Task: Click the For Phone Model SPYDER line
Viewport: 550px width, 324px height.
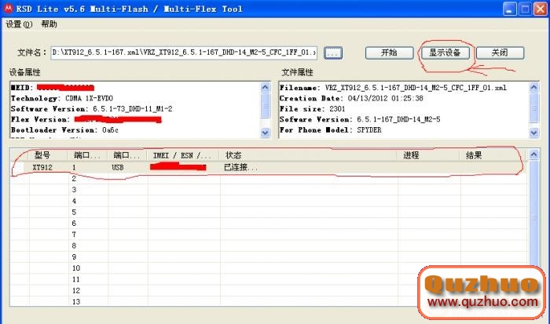Action: pos(331,130)
